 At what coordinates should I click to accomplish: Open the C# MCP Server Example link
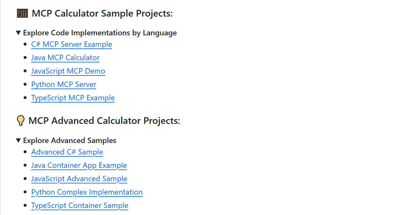click(72, 44)
